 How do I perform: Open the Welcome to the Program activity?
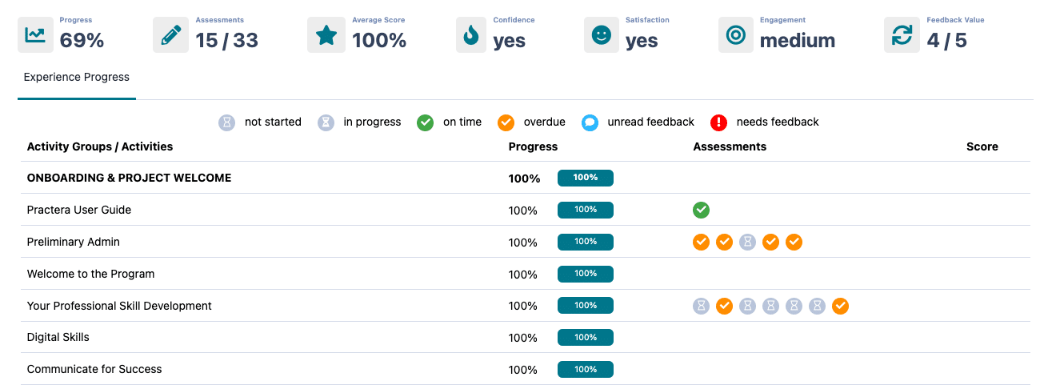90,274
